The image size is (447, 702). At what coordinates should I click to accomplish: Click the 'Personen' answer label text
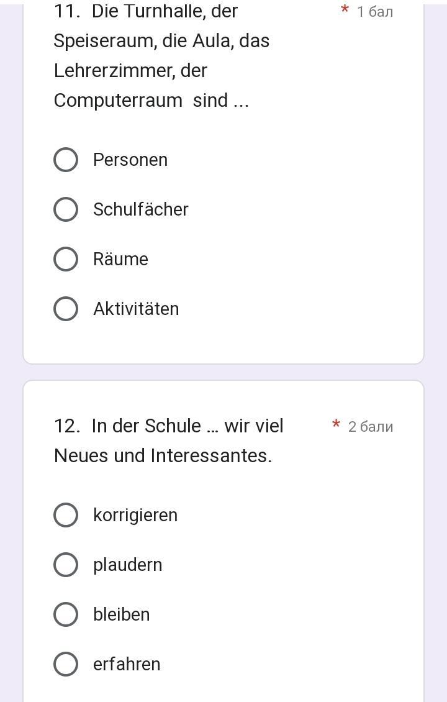(x=130, y=160)
